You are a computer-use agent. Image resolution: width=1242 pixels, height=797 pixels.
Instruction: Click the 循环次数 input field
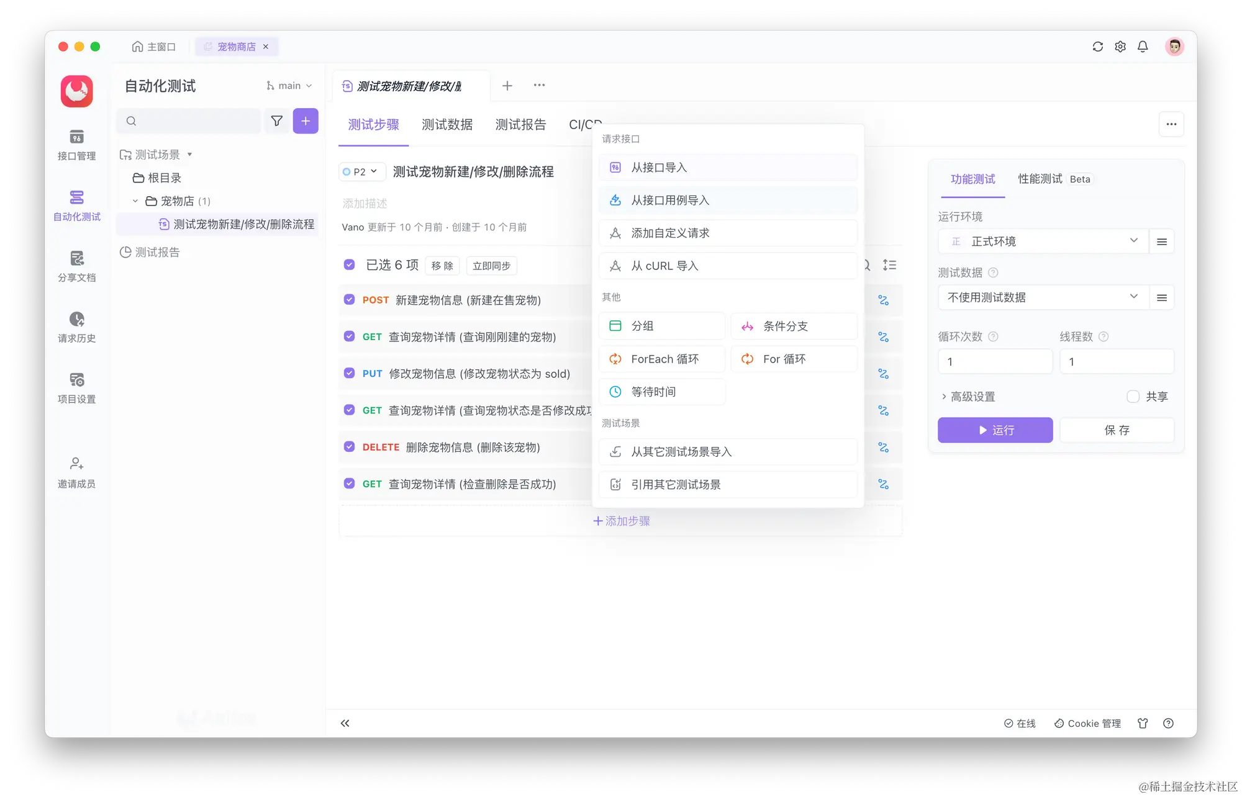(x=995, y=362)
